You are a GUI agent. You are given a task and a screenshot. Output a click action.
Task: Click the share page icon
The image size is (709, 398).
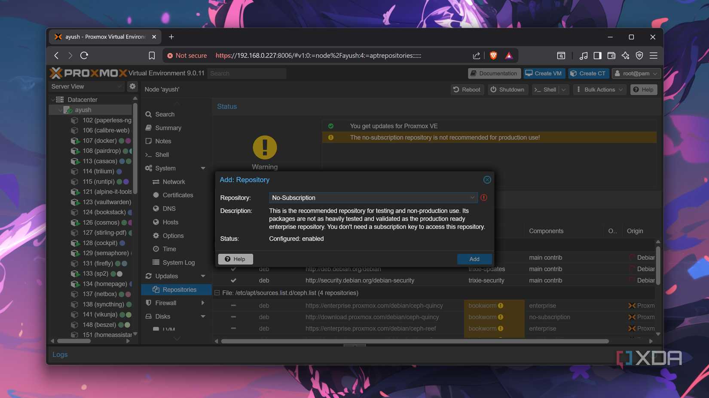(x=476, y=55)
